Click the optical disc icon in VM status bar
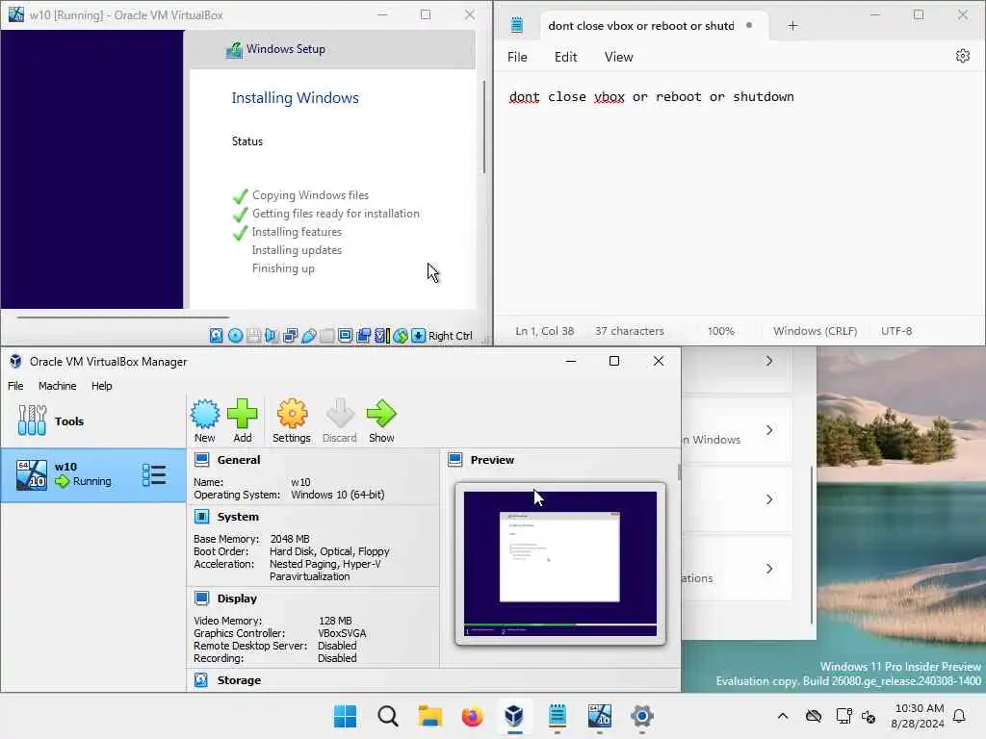Viewport: 986px width, 739px height. (235, 336)
